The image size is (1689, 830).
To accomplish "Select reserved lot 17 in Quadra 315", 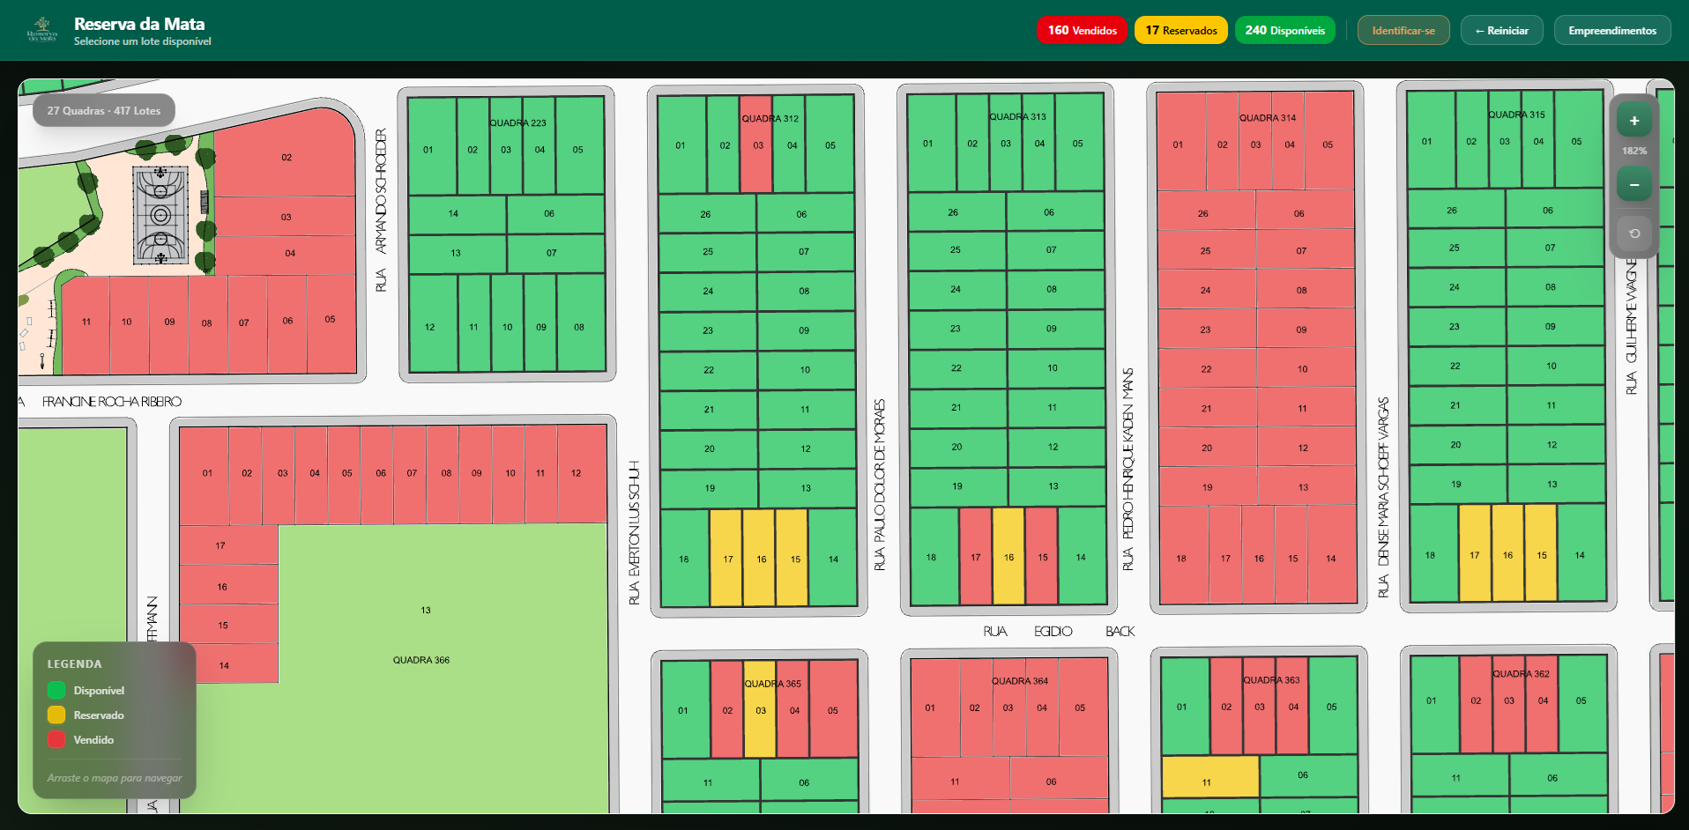I will tap(1475, 553).
